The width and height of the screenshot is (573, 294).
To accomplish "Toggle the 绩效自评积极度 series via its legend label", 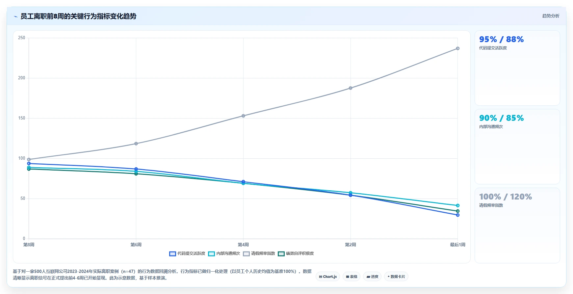I will [300, 254].
